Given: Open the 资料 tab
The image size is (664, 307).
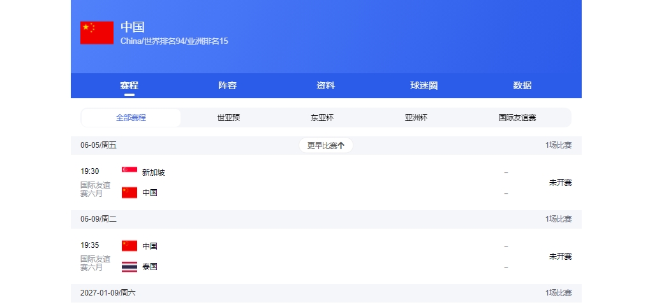Looking at the screenshot, I should coord(326,85).
